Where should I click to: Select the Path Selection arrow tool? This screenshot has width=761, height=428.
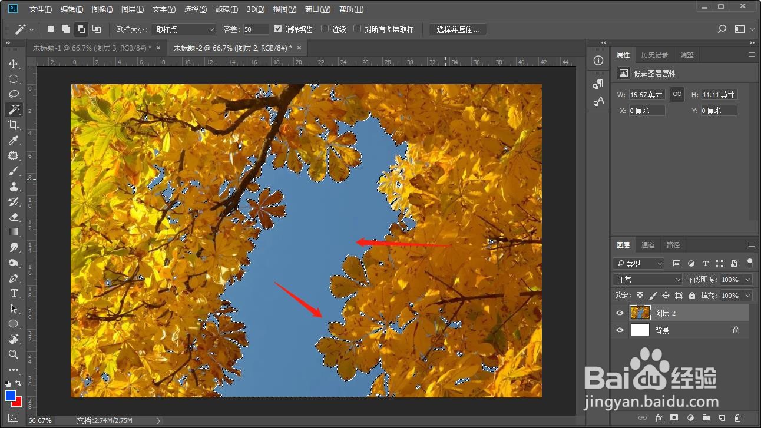(13, 308)
